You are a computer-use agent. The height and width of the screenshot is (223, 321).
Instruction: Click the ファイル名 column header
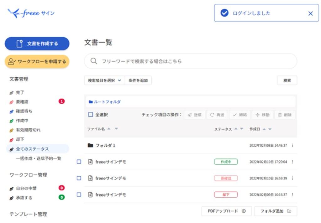coord(96,129)
